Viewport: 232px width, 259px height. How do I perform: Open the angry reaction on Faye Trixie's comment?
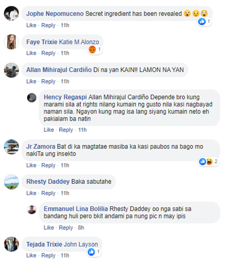95,49
